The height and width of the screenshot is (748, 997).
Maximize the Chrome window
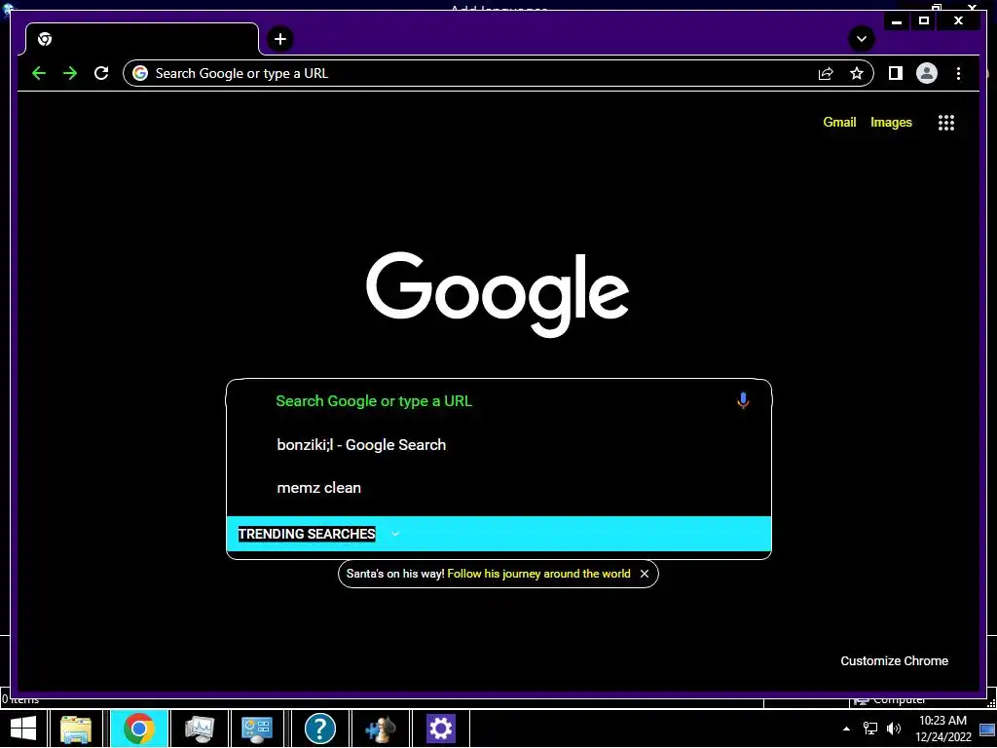pos(924,21)
